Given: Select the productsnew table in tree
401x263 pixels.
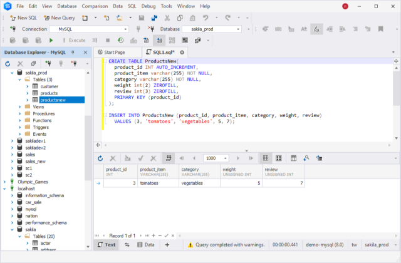Looking at the screenshot, I should tap(53, 100).
